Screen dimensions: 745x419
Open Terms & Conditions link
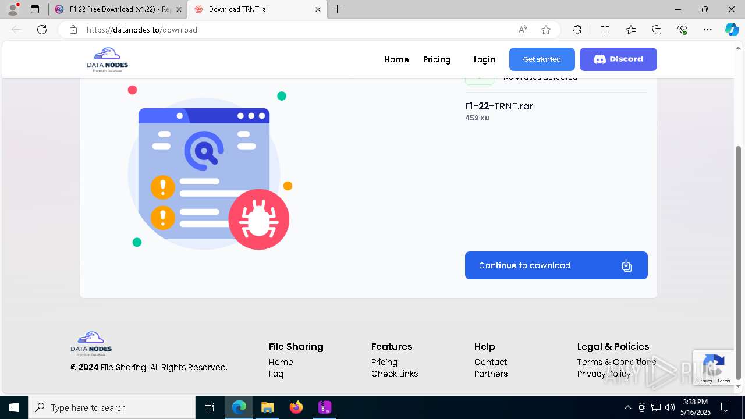tap(616, 362)
